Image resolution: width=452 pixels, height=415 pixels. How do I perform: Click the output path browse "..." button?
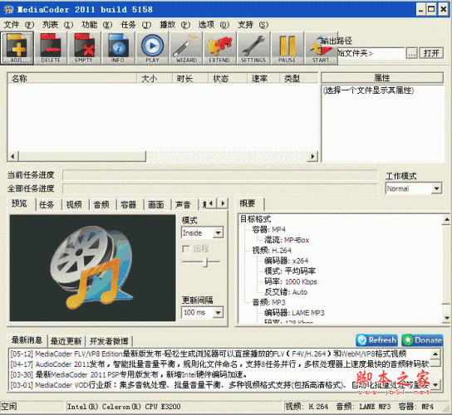point(411,53)
